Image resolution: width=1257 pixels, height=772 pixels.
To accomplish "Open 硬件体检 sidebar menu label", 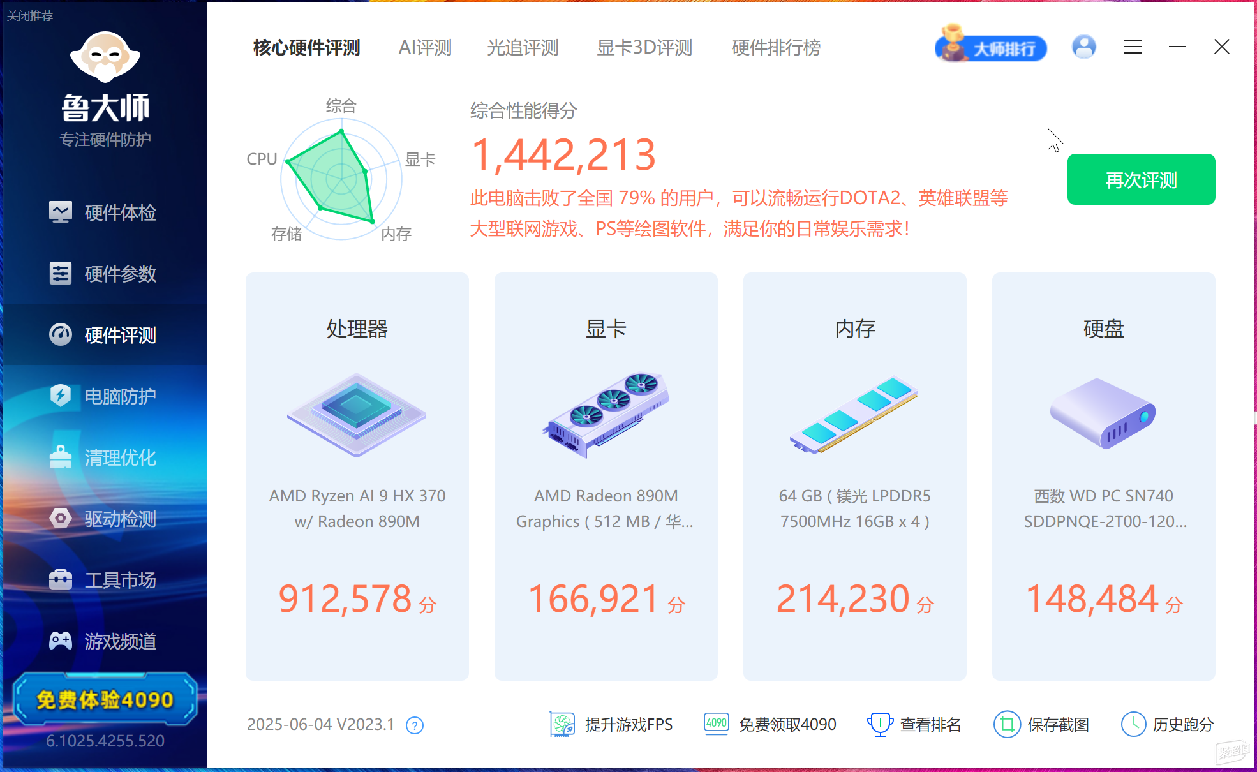I will pyautogui.click(x=121, y=212).
